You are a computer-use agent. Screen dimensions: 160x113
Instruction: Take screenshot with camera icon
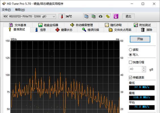pyautogui.click(x=101, y=16)
